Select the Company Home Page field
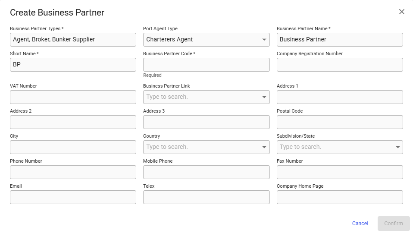 coord(339,197)
